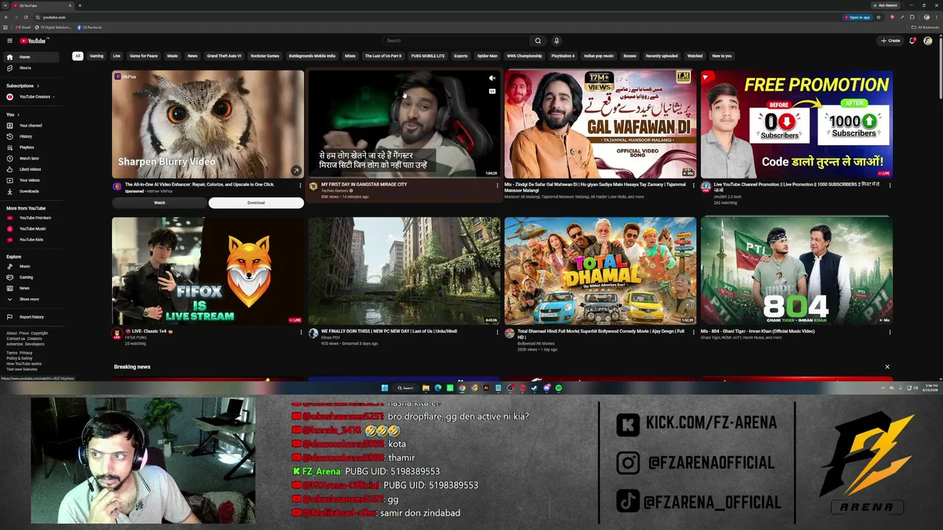Toggle captions on the Gangstar preview video

492,91
